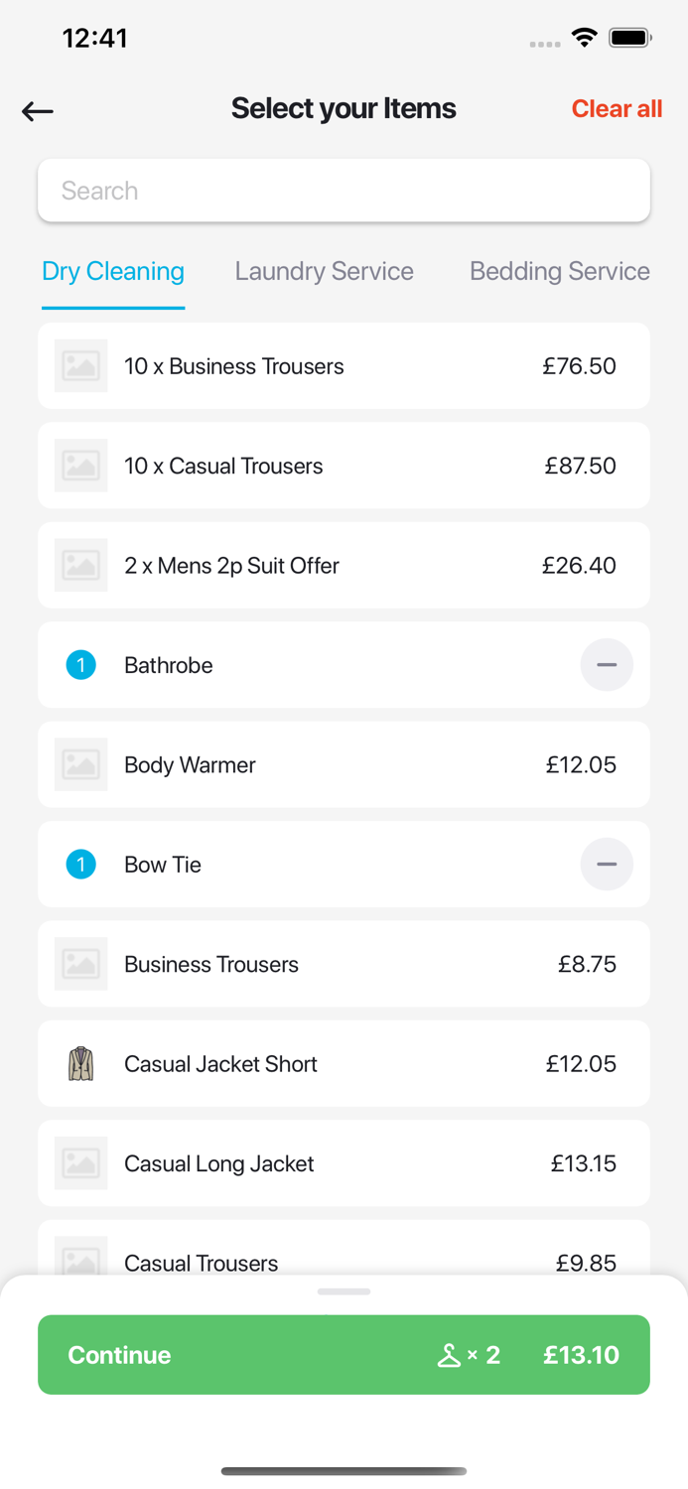This screenshot has width=688, height=1489.
Task: Focus the Search input field
Action: [x=344, y=191]
